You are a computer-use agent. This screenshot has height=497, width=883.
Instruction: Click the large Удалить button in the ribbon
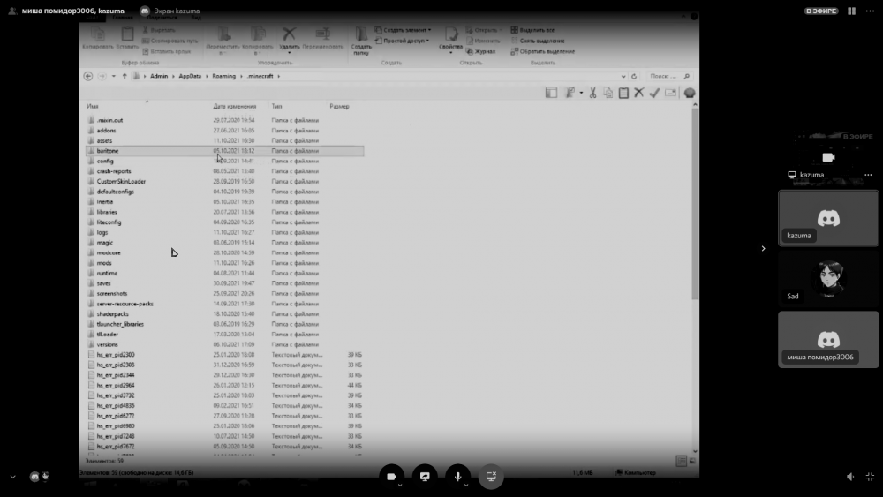289,40
